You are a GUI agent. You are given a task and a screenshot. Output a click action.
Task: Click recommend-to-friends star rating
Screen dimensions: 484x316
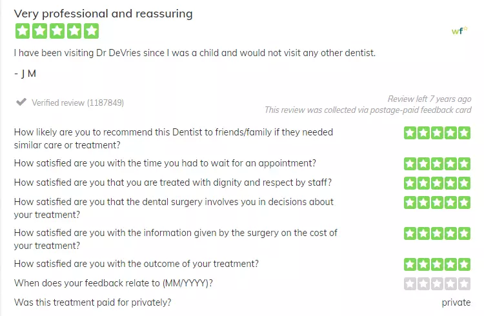point(437,133)
